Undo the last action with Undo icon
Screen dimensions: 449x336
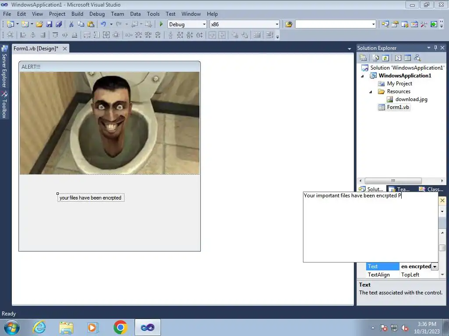tap(103, 24)
